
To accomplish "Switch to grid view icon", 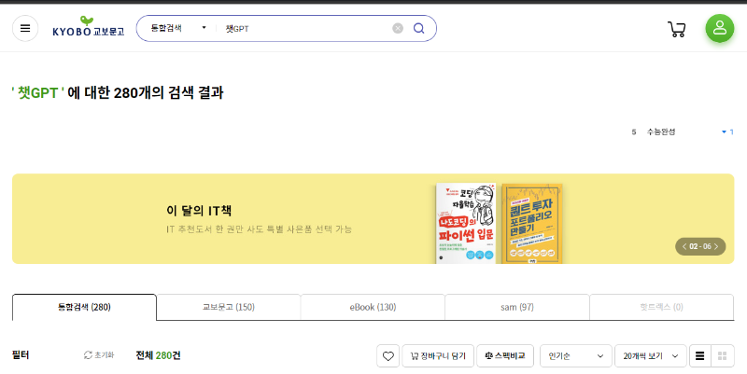I will [722, 356].
